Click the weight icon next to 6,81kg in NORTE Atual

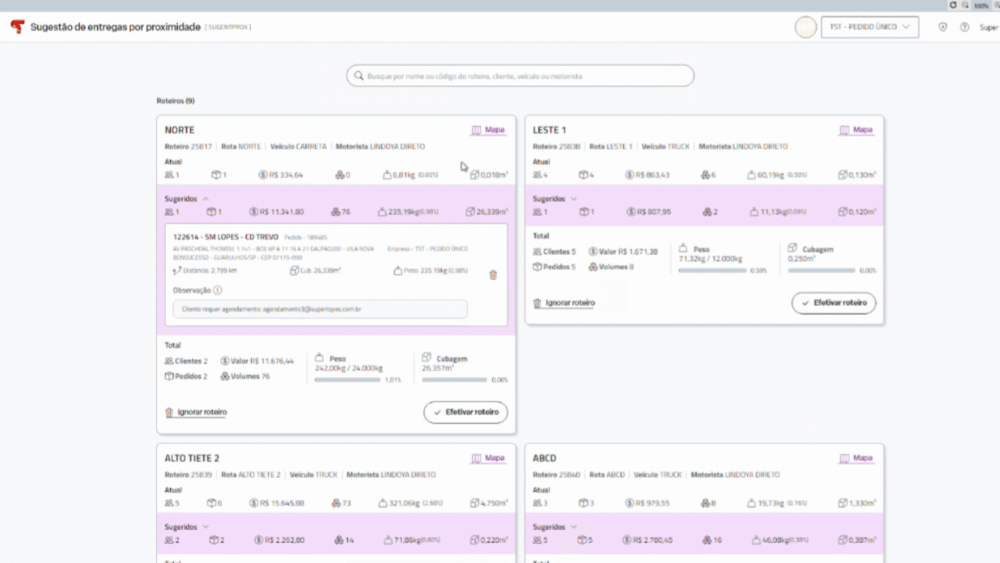click(x=386, y=175)
